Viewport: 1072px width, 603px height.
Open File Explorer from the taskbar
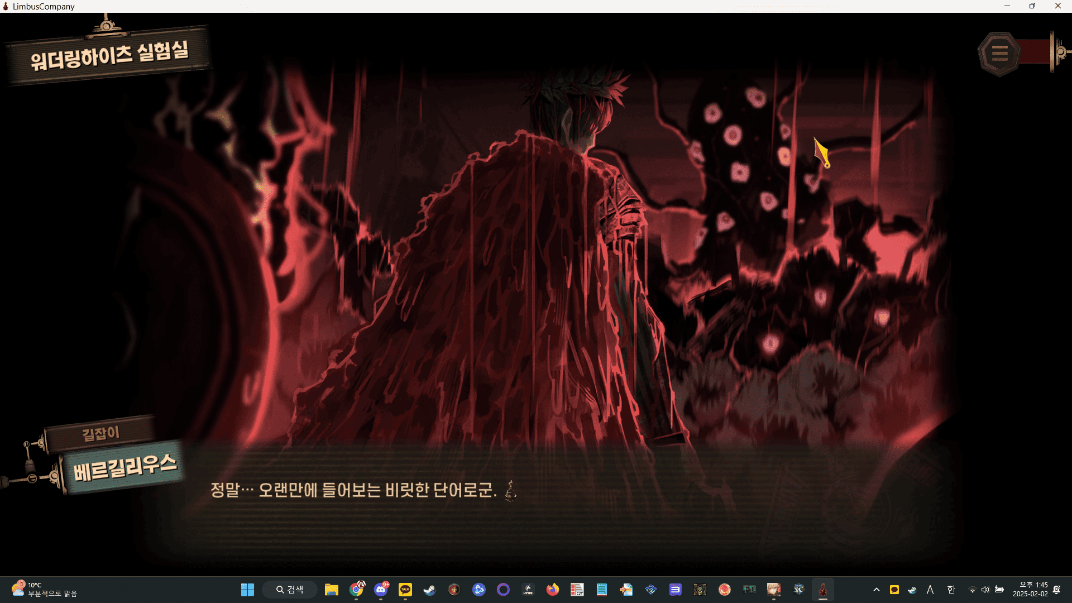pos(332,590)
